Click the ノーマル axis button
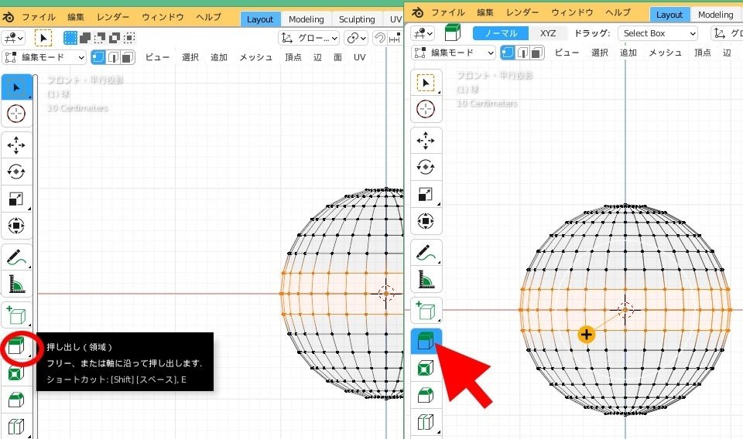This screenshot has width=743, height=439. pyautogui.click(x=501, y=33)
